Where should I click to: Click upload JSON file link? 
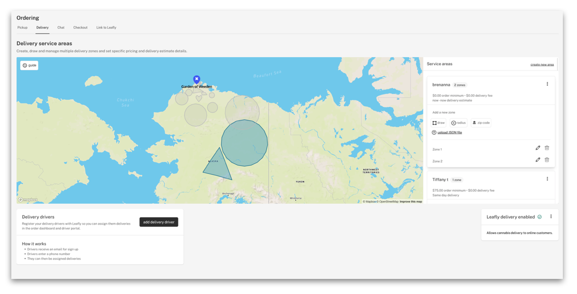point(450,132)
